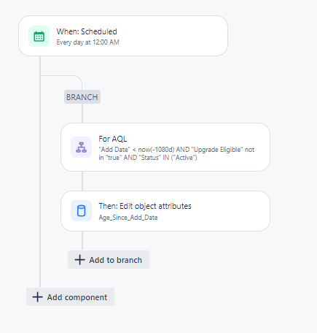
Task: Click the 'For AQL' title text
Action: 113,139
